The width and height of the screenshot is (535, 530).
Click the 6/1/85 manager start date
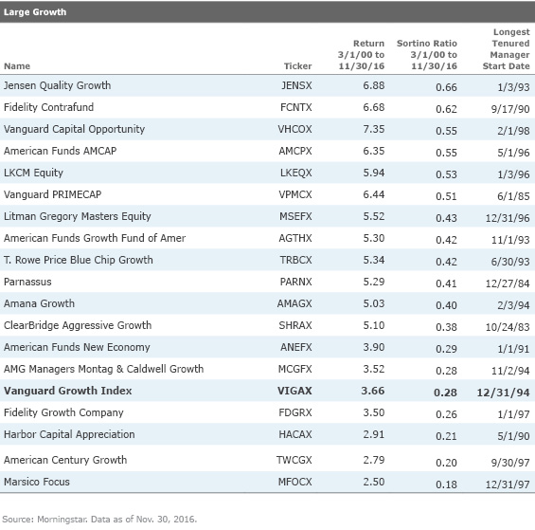[x=513, y=196]
